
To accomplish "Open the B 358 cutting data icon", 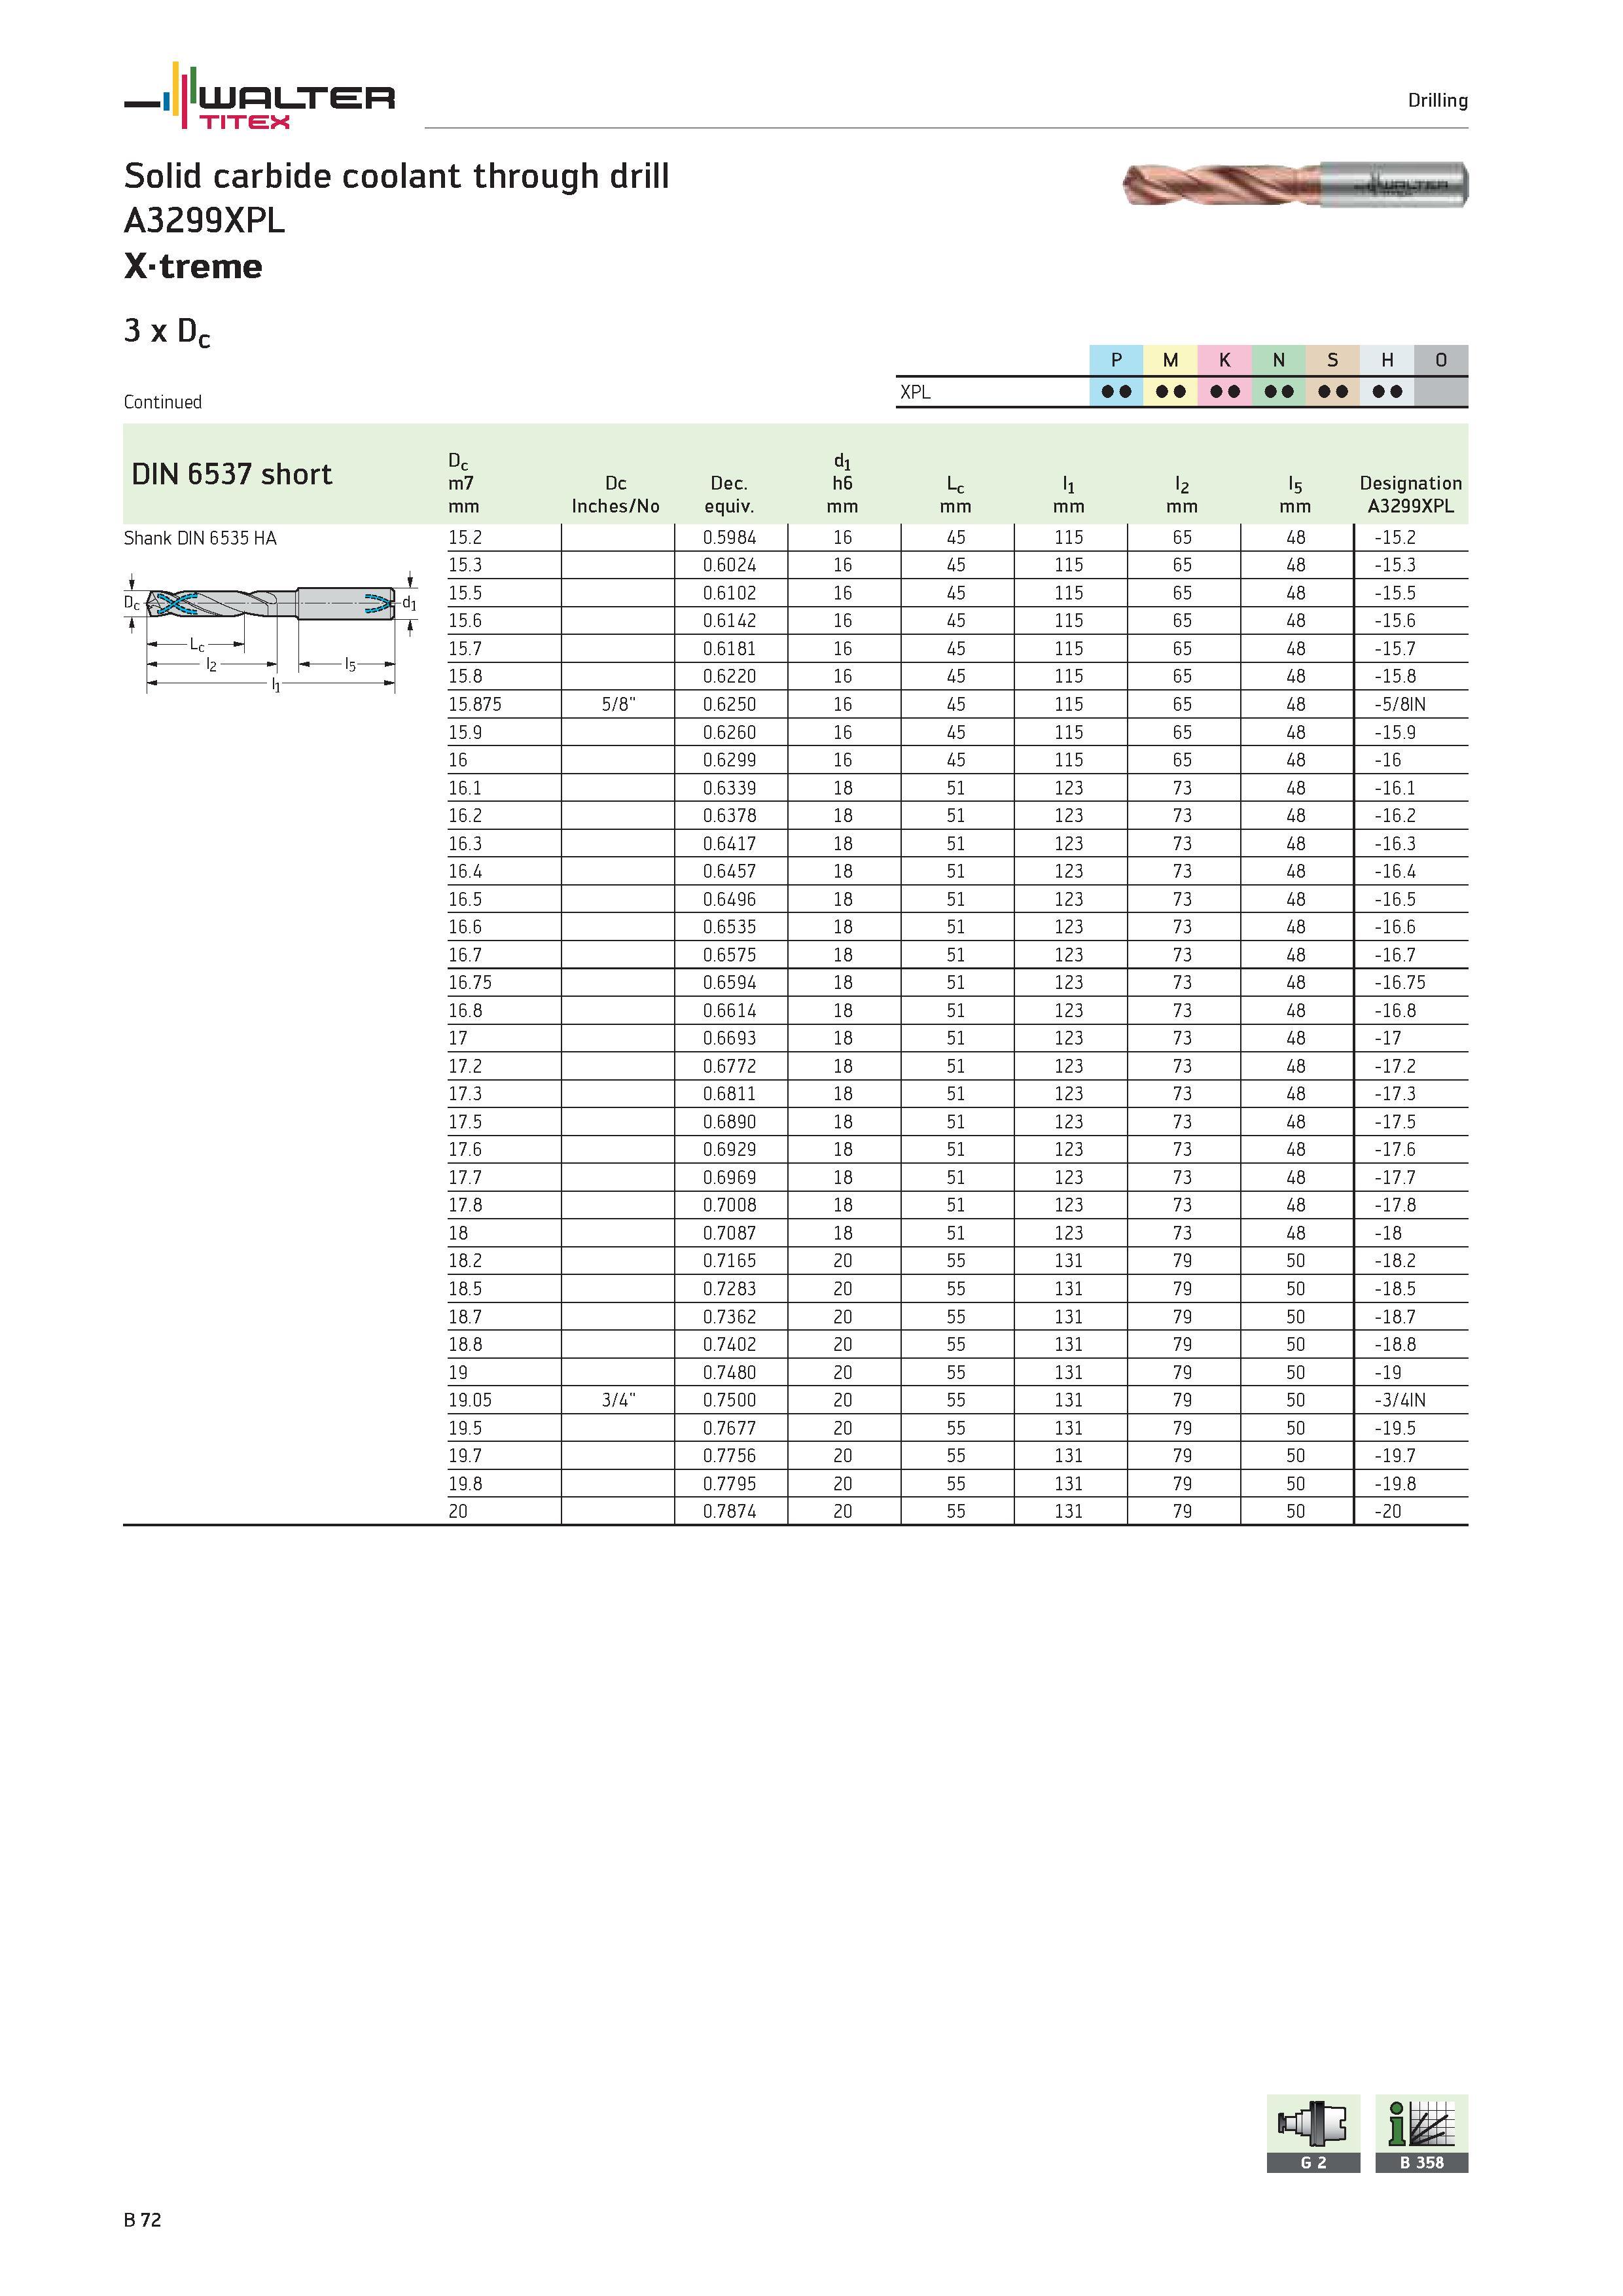I will pyautogui.click(x=1421, y=2133).
